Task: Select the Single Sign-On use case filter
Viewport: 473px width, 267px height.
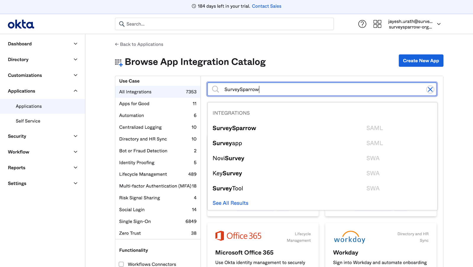Action: point(135,221)
